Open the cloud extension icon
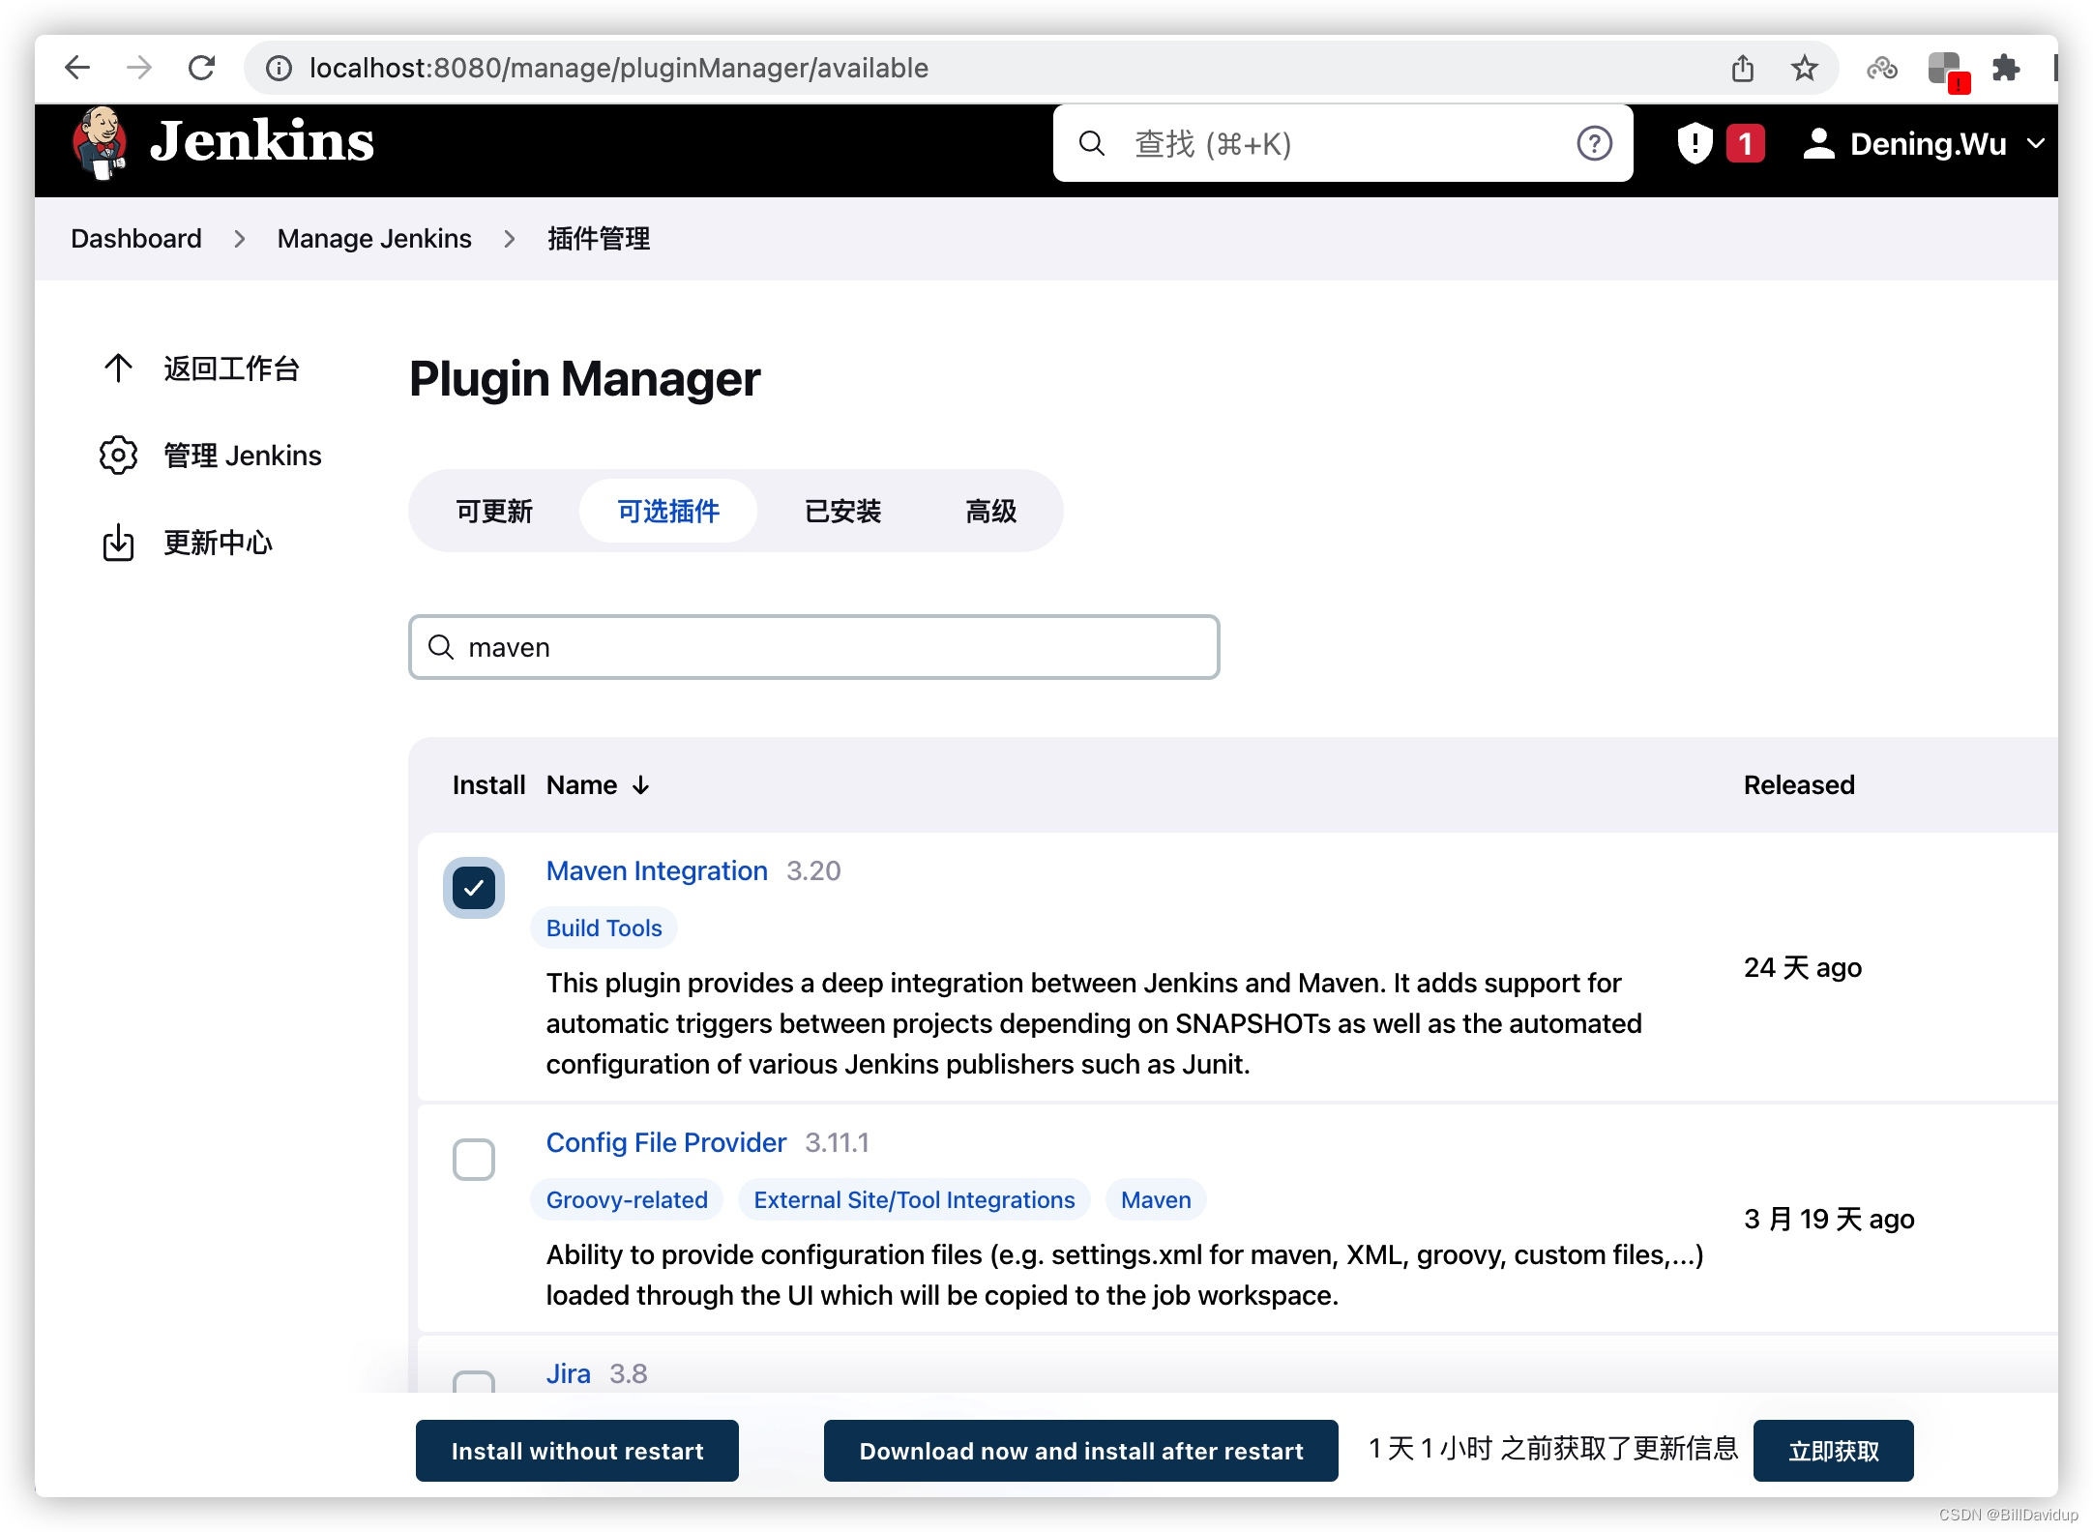Screen dimensions: 2093x1532 (x=1882, y=68)
